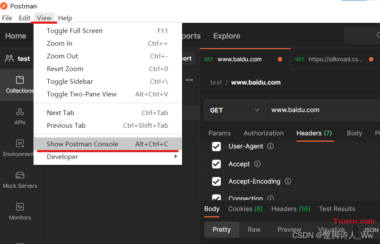Choose Previous Tab menu entry

point(108,125)
